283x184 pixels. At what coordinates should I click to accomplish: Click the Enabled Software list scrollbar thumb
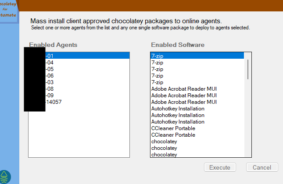pos(248,69)
